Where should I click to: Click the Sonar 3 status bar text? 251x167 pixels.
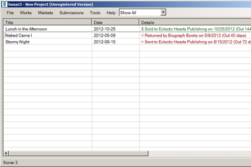[x=10, y=163]
